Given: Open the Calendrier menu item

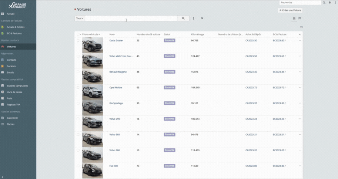Looking at the screenshot, I should (x=12, y=118).
